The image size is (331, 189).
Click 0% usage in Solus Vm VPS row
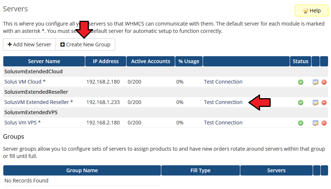tap(180, 123)
